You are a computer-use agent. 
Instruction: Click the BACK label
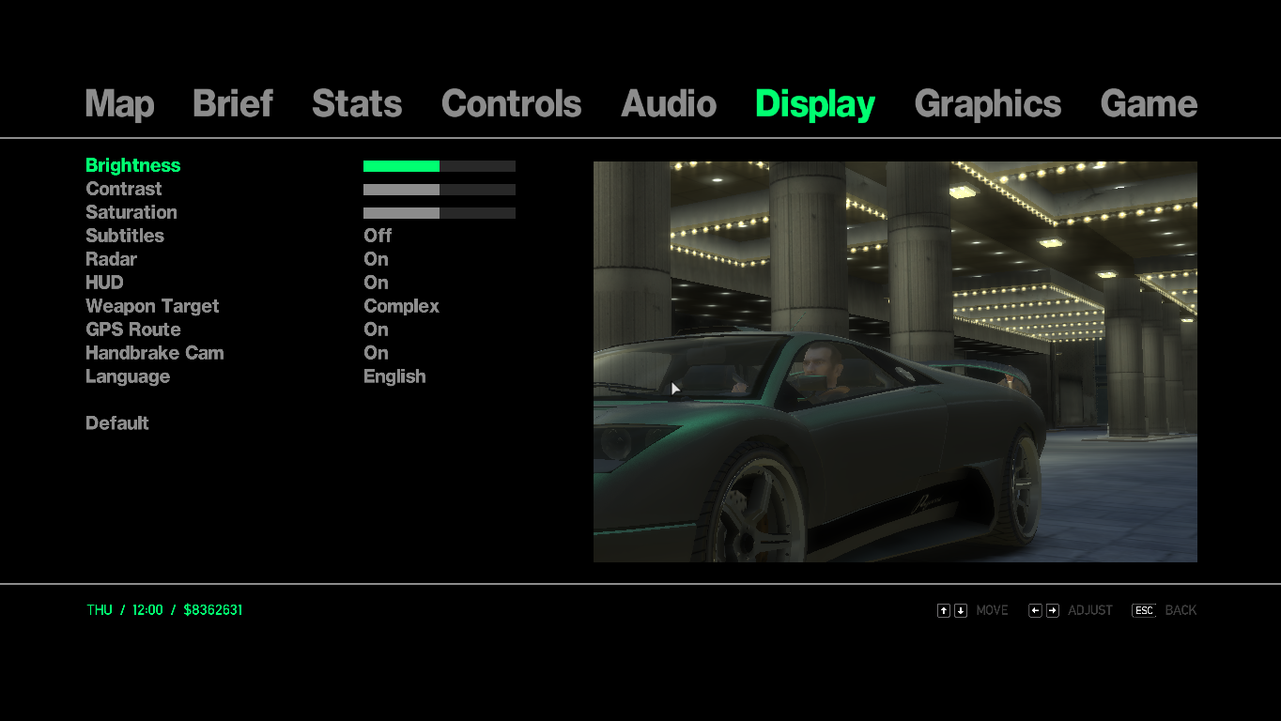coord(1181,610)
